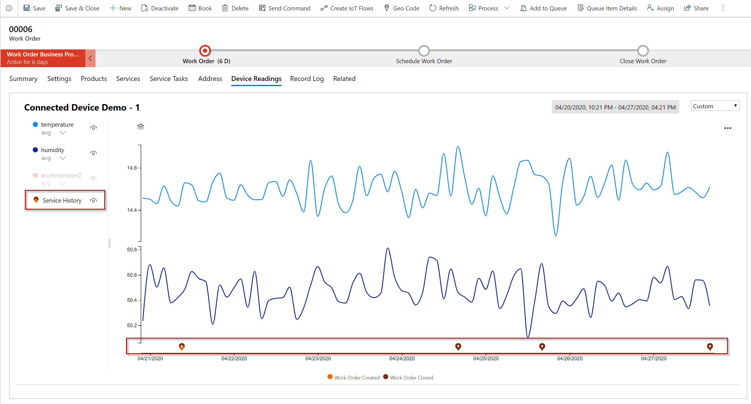751x404 pixels.
Task: Switch to the Device Readings tab
Action: click(256, 79)
